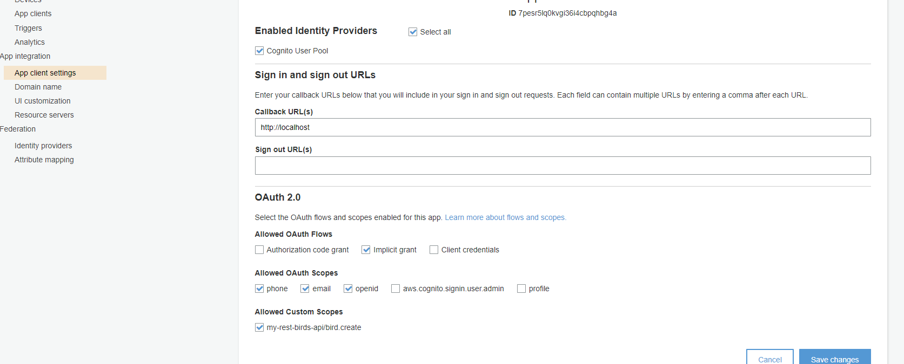
Task: Open Domain name in sidebar
Action: (38, 87)
